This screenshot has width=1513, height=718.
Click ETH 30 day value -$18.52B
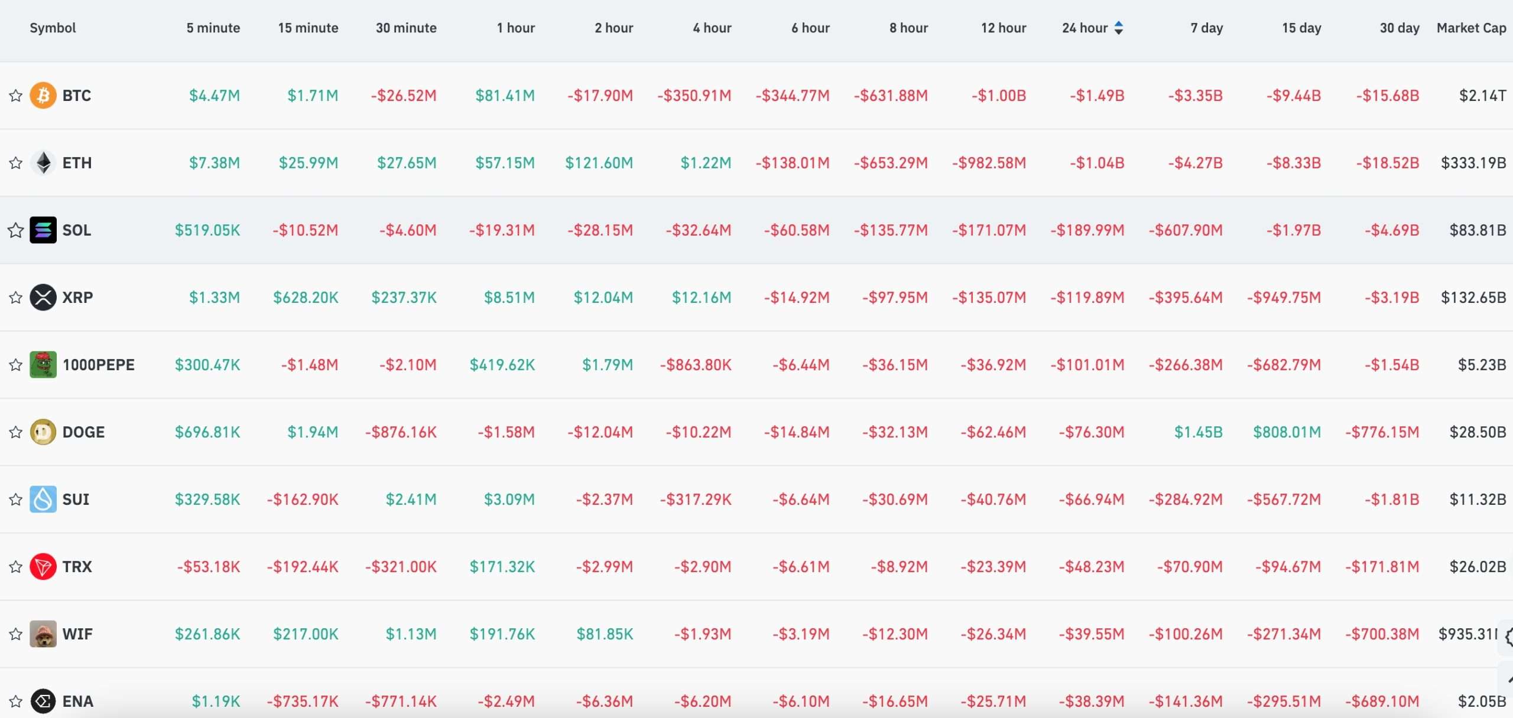click(x=1388, y=162)
